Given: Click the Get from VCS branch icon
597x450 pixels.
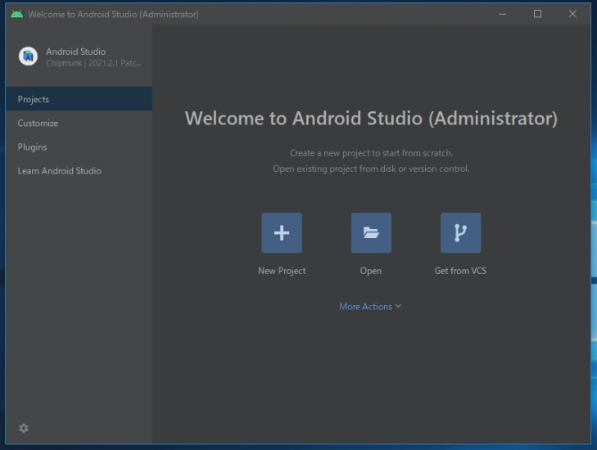Looking at the screenshot, I should coord(460,233).
